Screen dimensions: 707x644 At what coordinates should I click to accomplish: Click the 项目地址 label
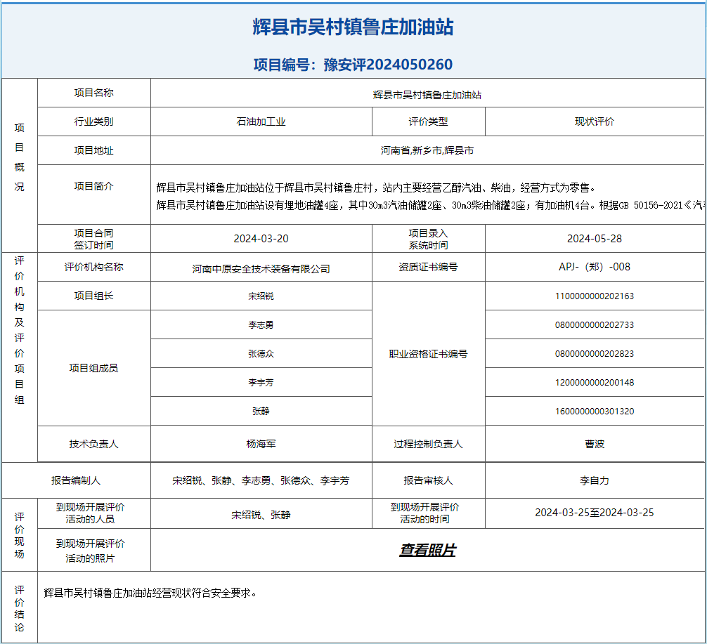[x=93, y=150]
